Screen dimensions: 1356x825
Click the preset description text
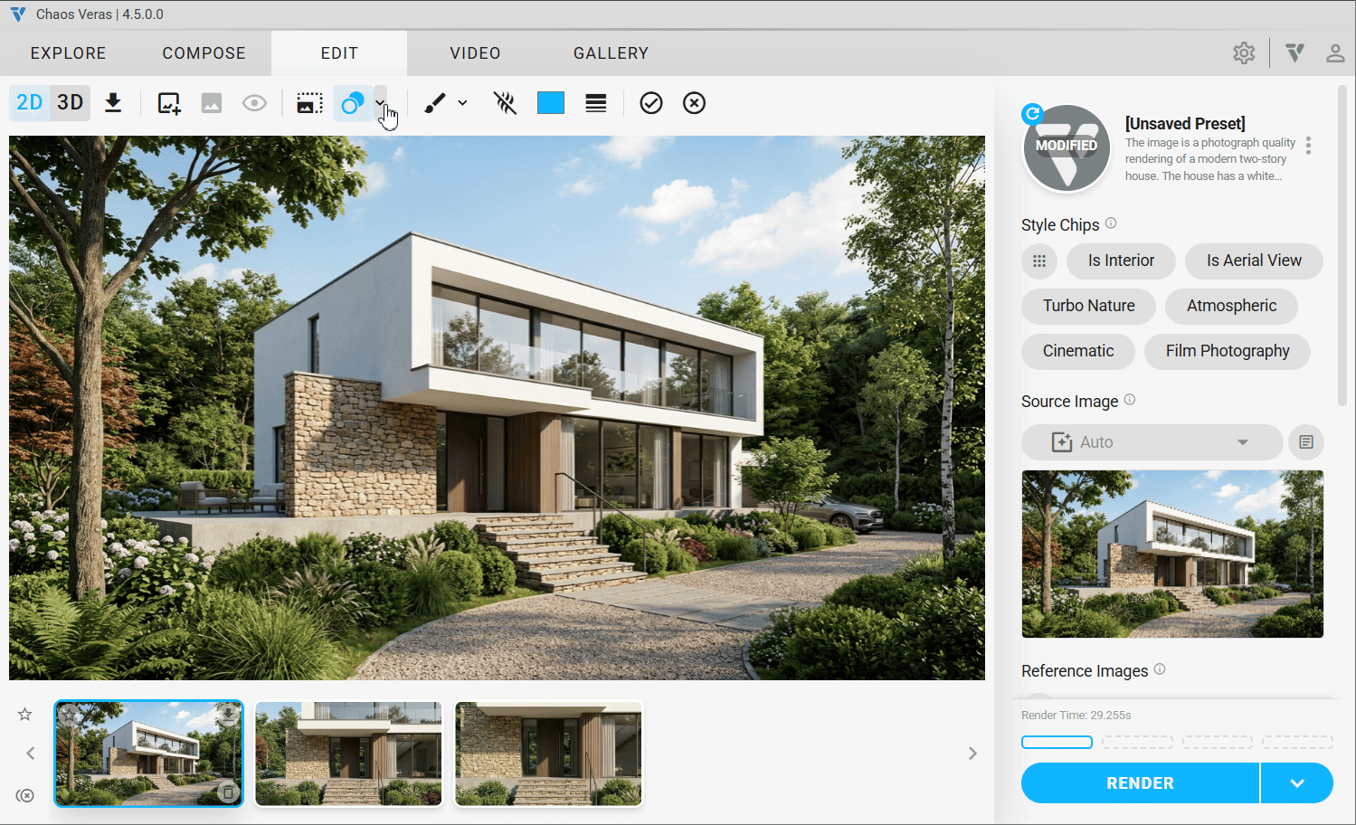click(1209, 160)
